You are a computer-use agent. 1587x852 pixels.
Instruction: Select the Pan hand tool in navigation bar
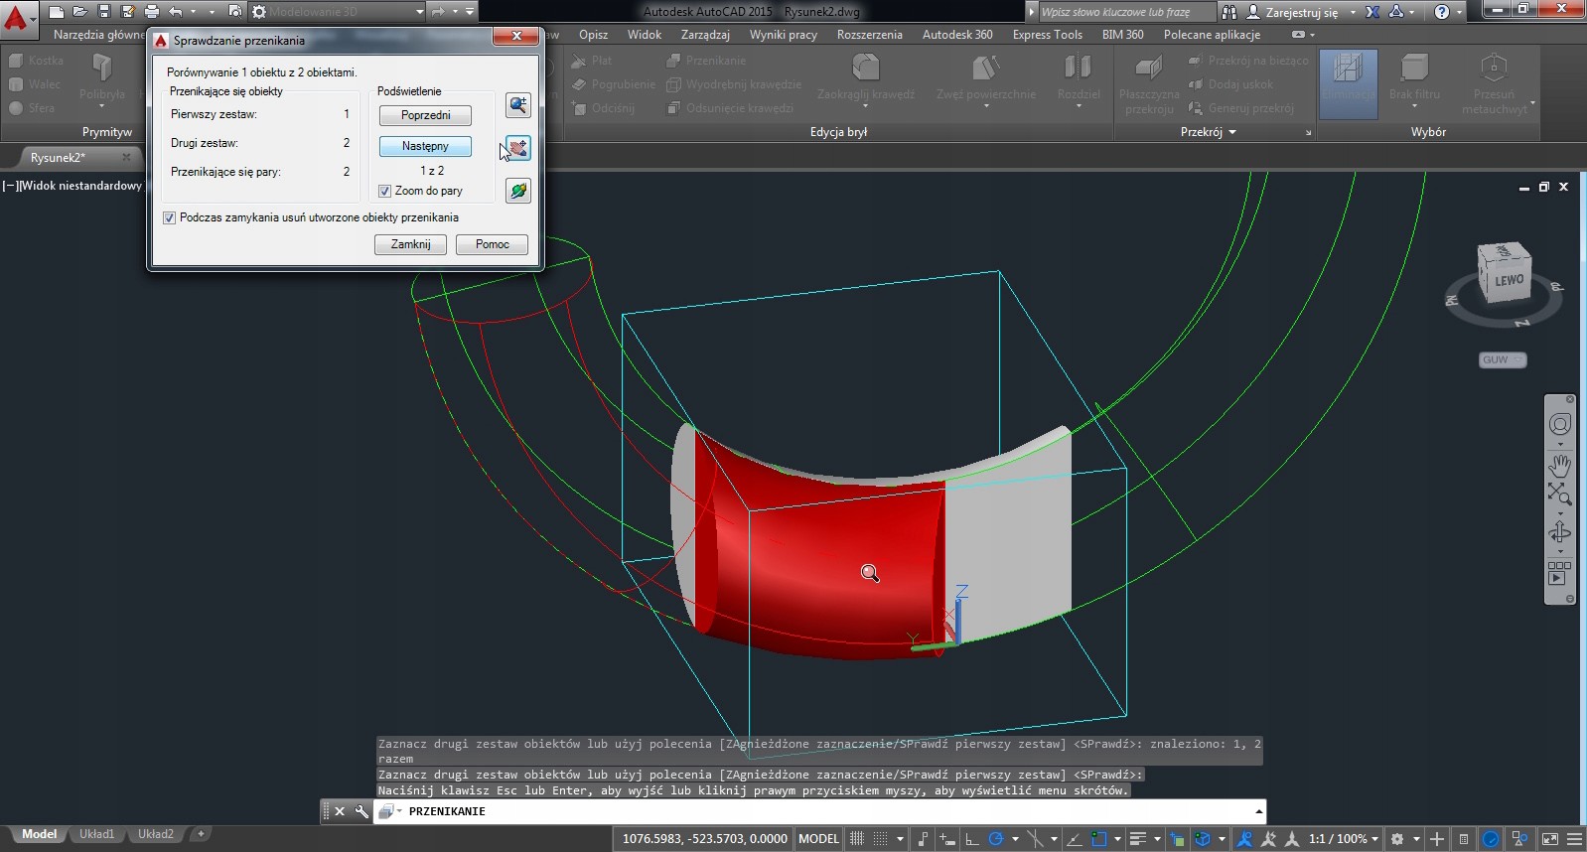(x=1559, y=465)
